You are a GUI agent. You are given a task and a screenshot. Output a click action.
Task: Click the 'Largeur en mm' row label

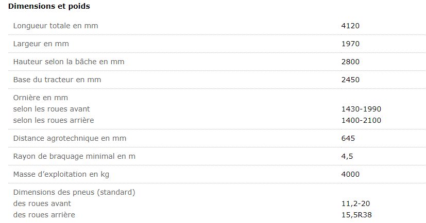(41, 44)
